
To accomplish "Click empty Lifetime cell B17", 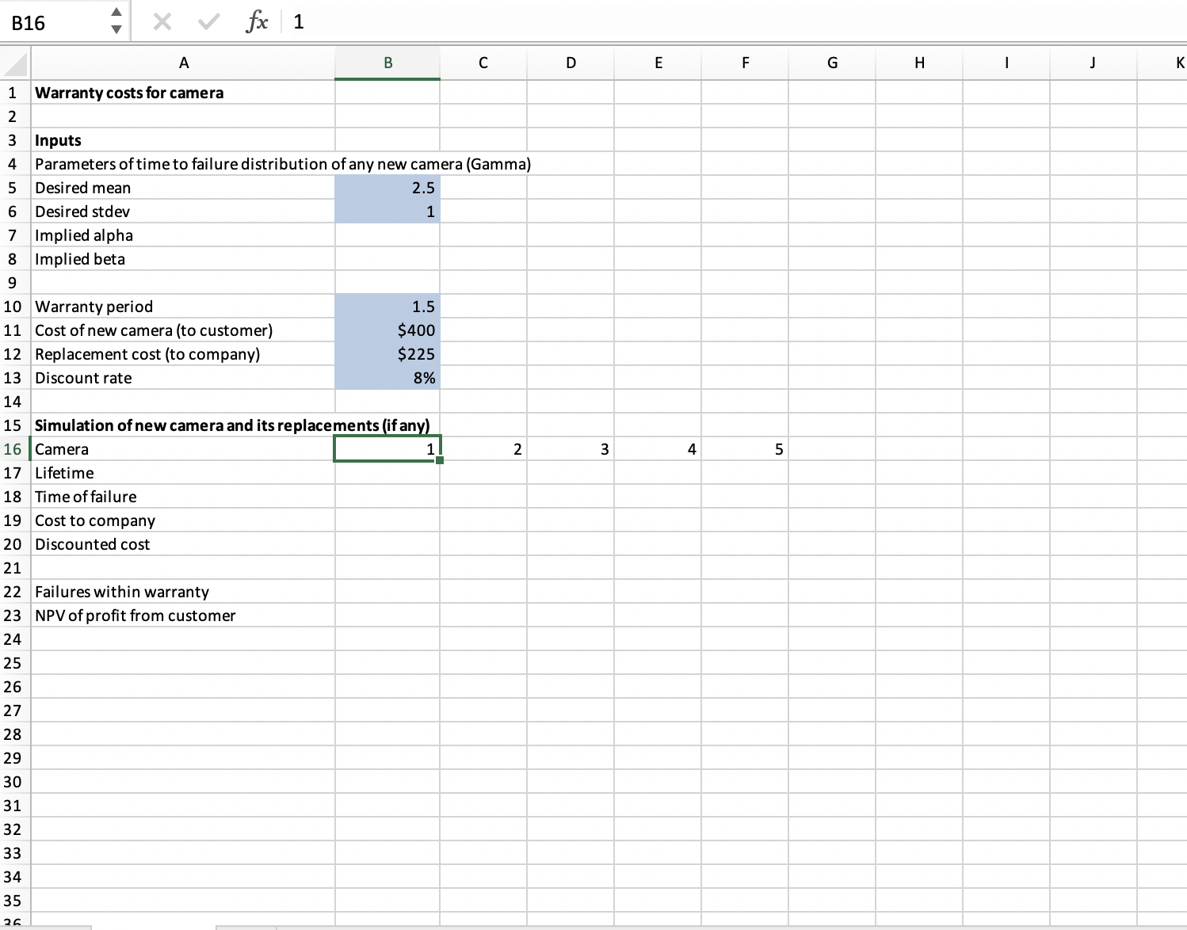I will tap(387, 473).
